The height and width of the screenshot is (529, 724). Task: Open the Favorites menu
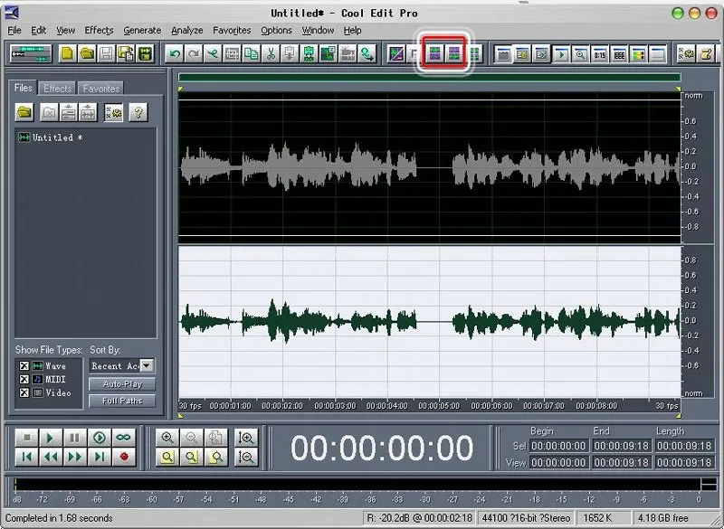tap(232, 31)
